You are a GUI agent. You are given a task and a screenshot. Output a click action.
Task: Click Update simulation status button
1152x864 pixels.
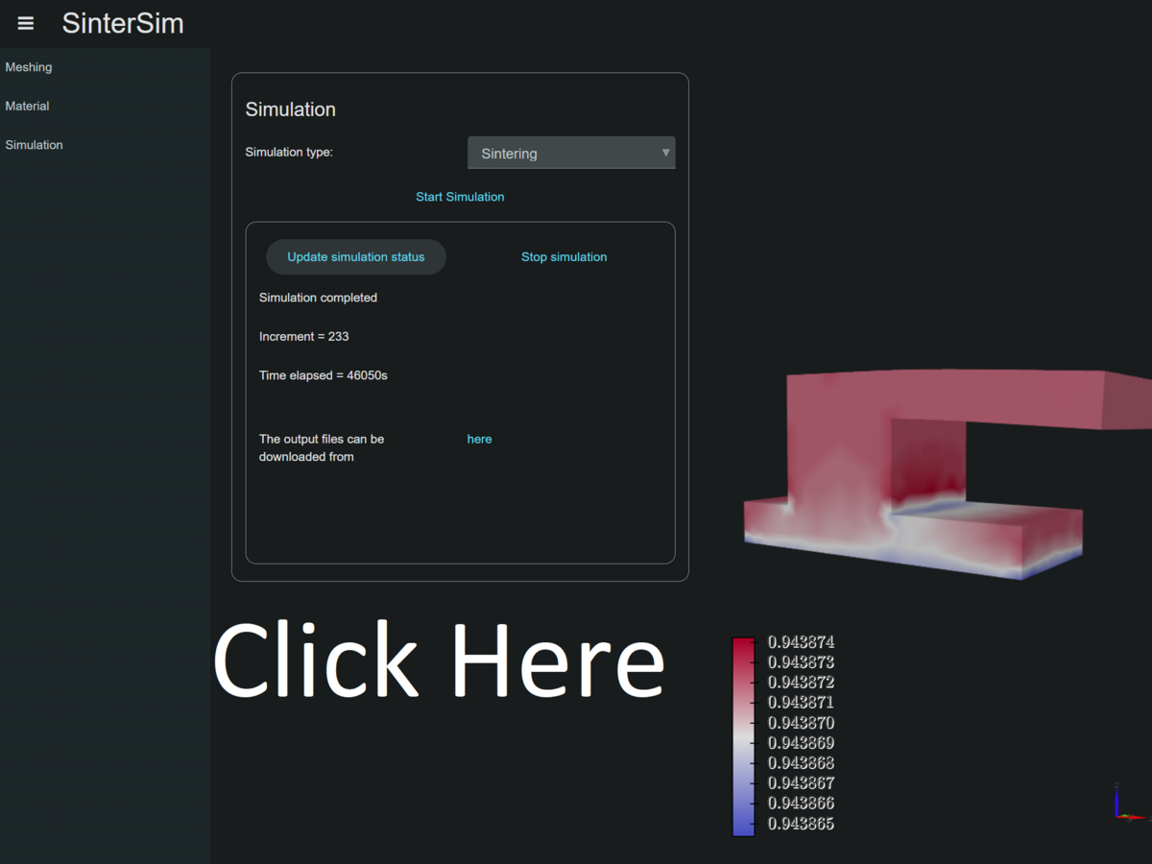click(356, 257)
